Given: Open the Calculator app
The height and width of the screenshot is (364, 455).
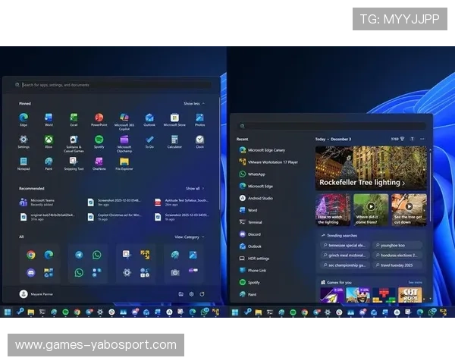Looking at the screenshot, I should 174,142.
